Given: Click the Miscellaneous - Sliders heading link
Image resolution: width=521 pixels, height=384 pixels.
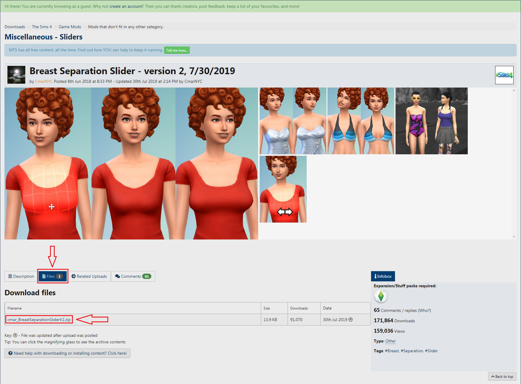Looking at the screenshot, I should (x=44, y=37).
